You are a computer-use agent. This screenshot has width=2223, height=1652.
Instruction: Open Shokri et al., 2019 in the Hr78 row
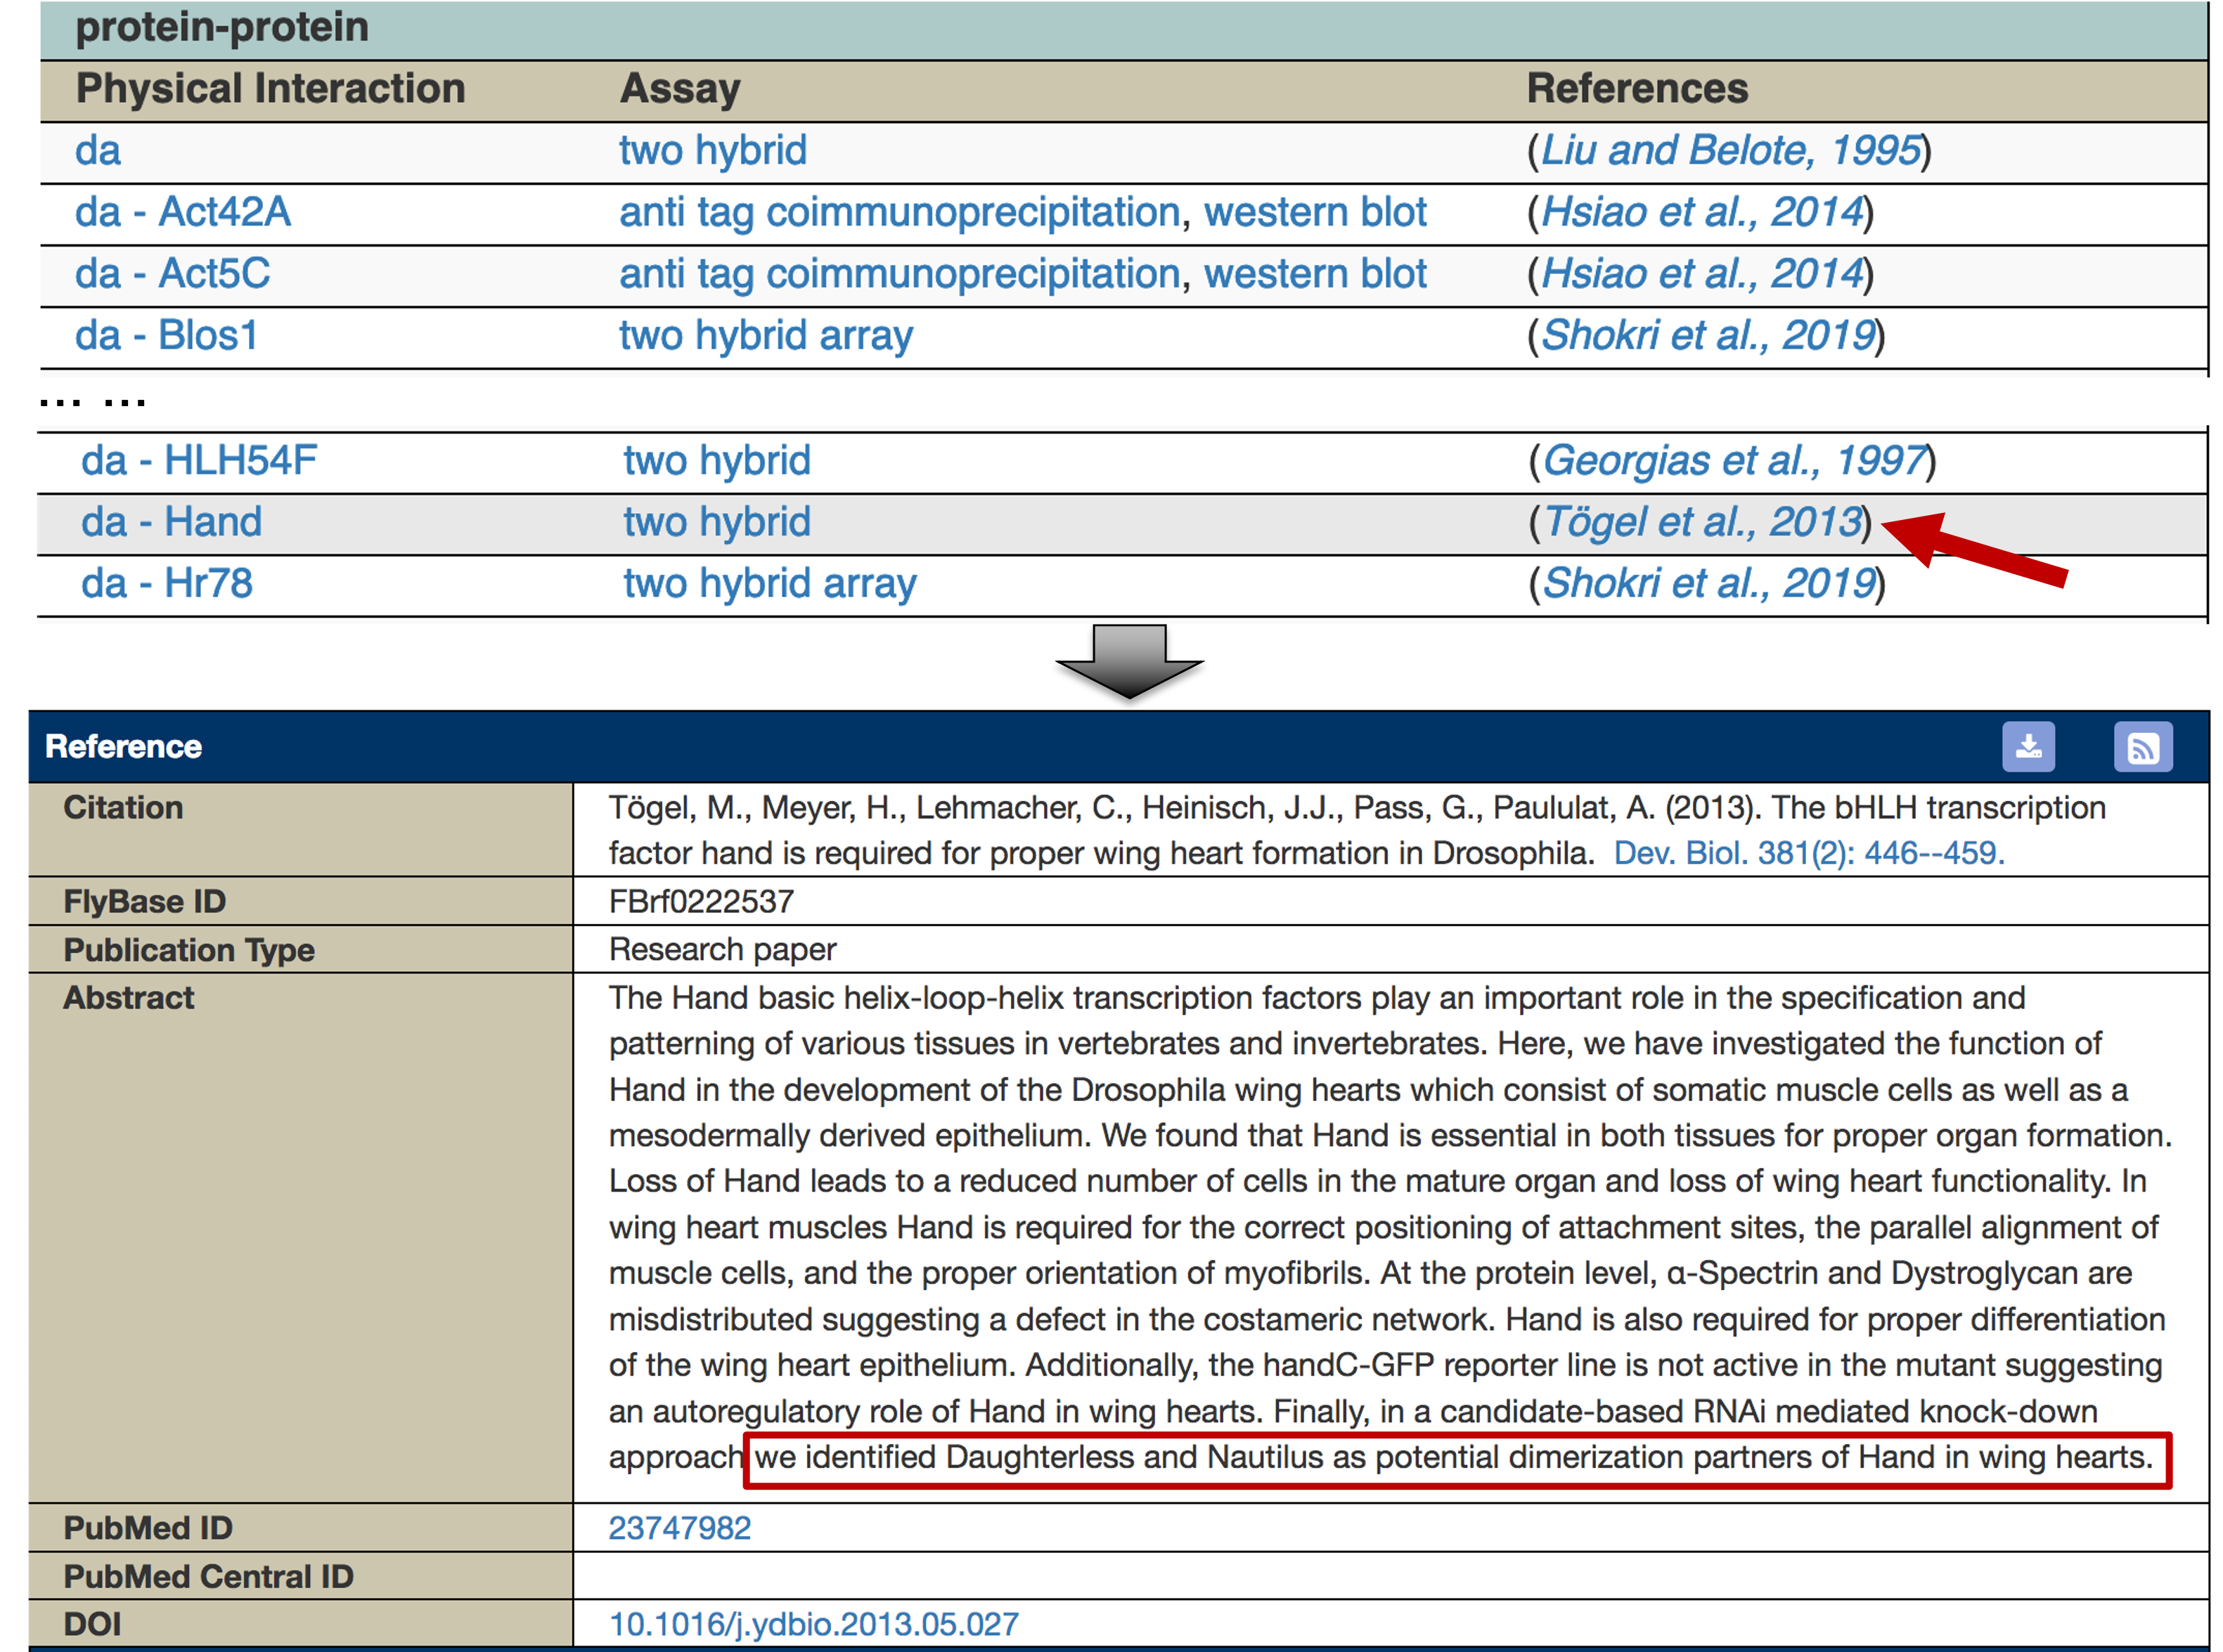tap(1709, 584)
